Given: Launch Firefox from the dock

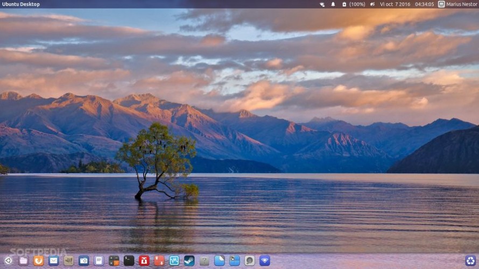Looking at the screenshot, I should click(x=38, y=261).
